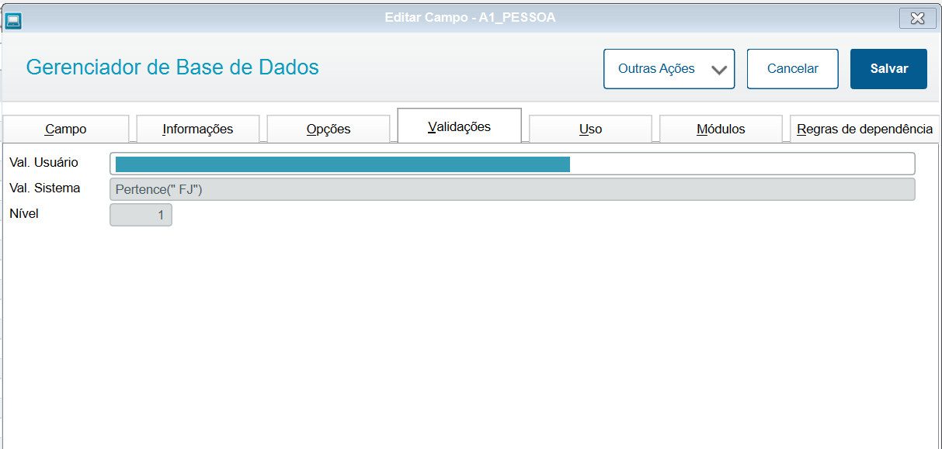Open the Regras de dependência tab
Viewport: 942px width, 449px height.
[865, 129]
